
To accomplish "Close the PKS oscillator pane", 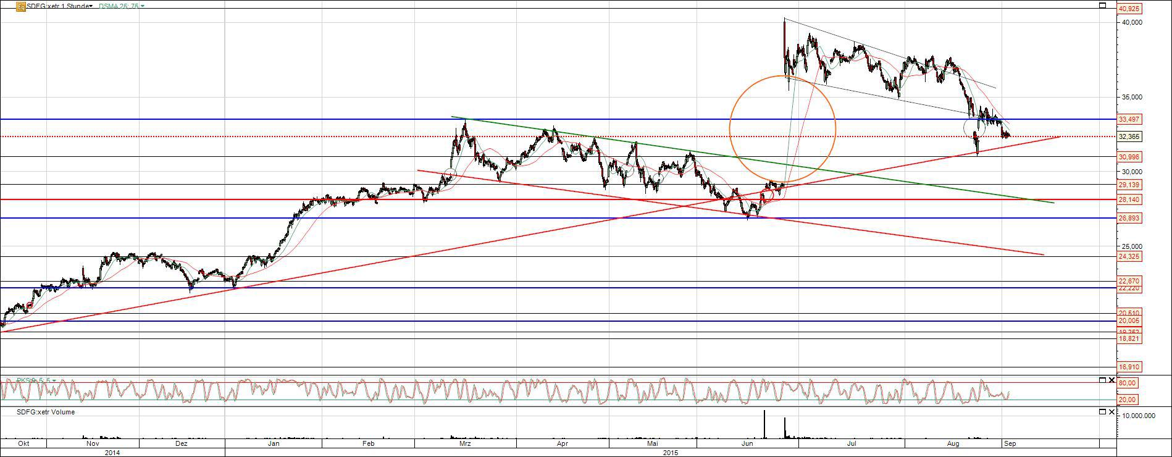I will [1112, 380].
